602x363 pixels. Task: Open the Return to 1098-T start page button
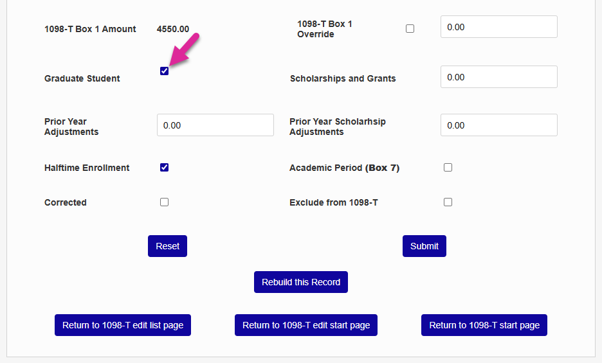(x=484, y=325)
